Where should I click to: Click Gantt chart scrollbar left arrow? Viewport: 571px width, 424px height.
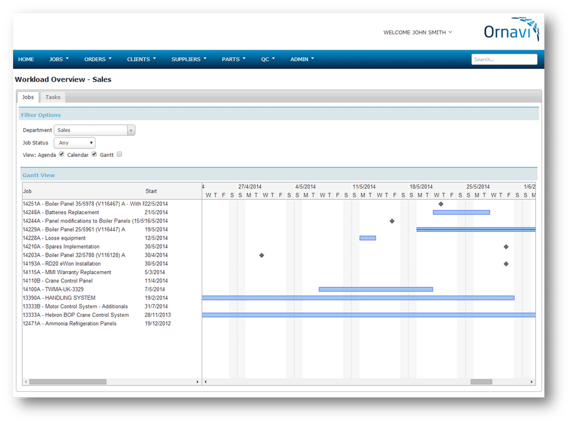click(x=205, y=382)
